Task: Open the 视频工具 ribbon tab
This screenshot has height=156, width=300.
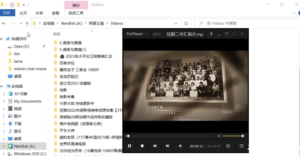Action: [x=76, y=13]
